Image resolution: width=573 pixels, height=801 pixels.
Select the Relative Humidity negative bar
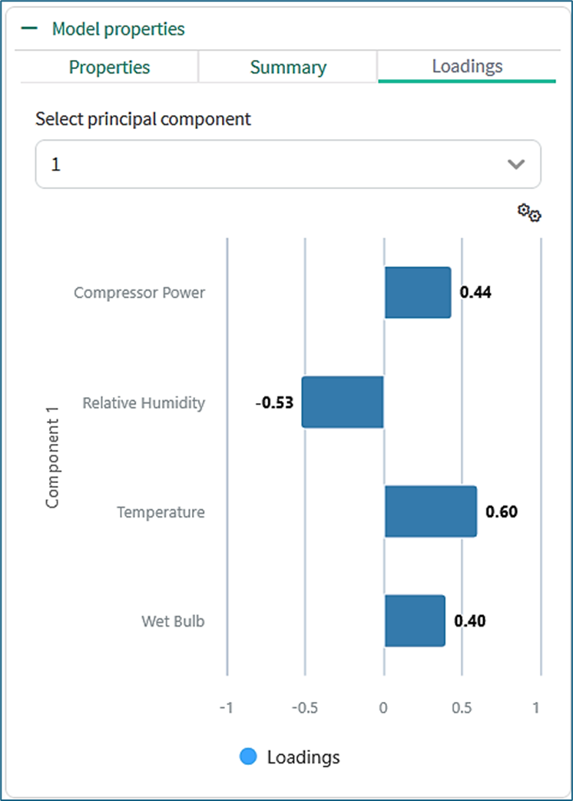343,402
